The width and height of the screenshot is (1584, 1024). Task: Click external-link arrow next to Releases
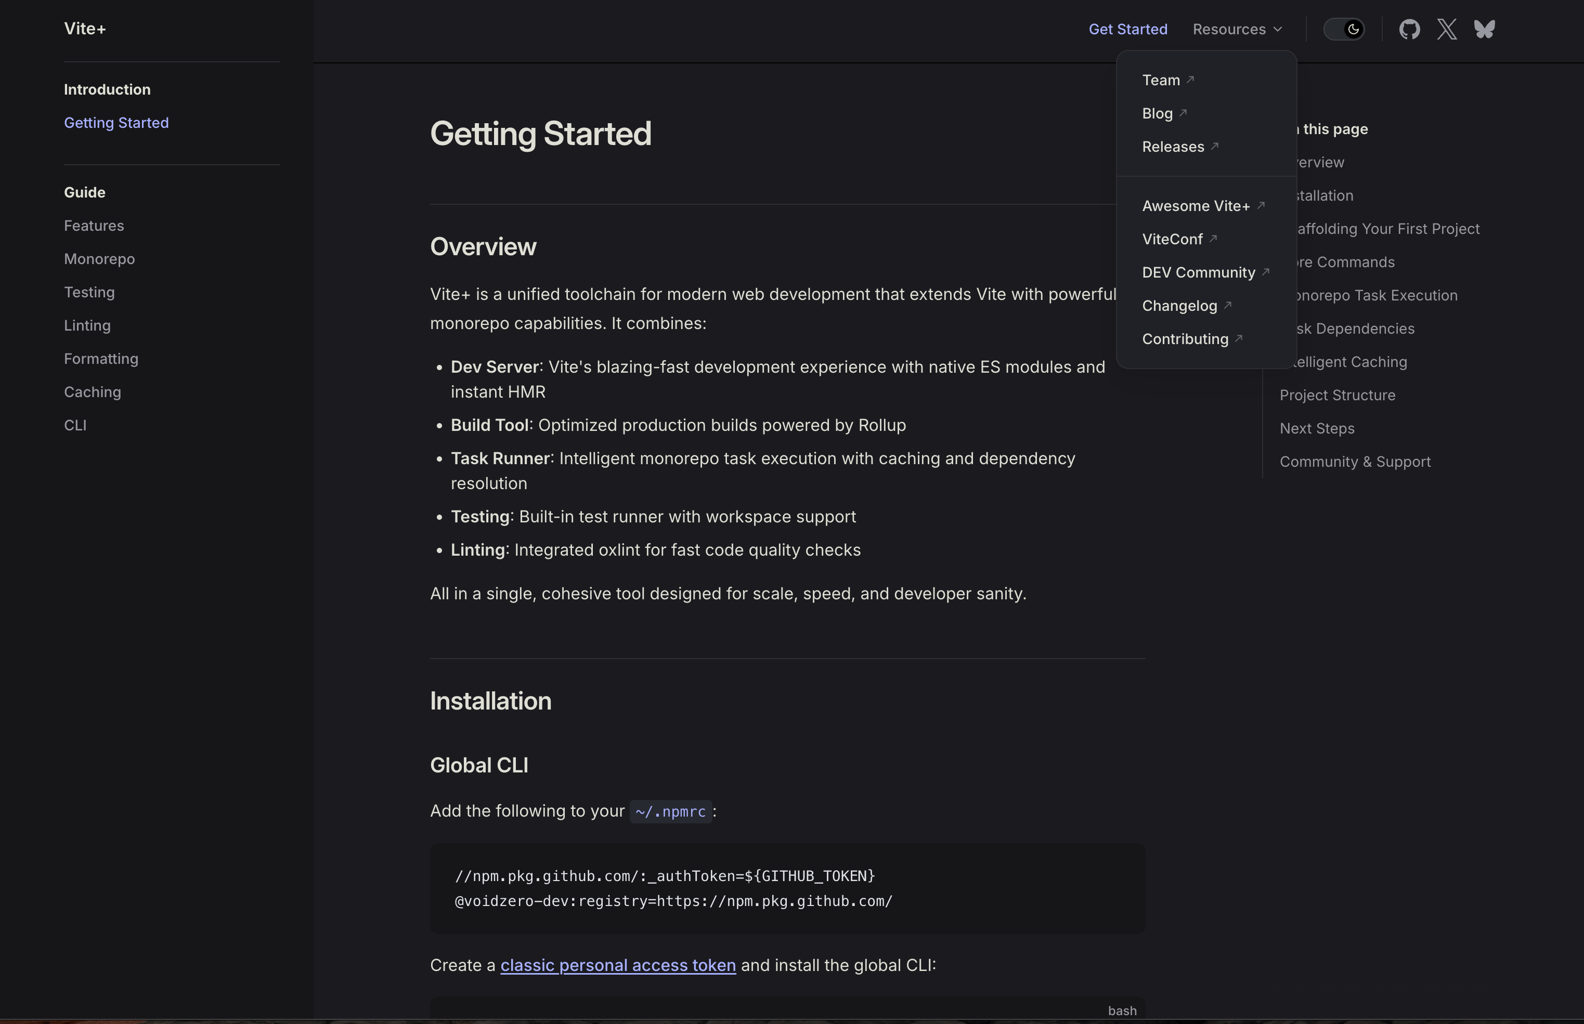pyautogui.click(x=1215, y=146)
